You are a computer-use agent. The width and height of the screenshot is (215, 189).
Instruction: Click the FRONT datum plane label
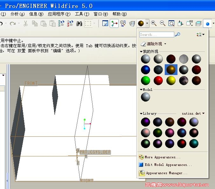coord(31,83)
